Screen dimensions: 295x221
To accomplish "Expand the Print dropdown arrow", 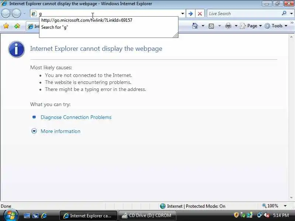I will click(236, 26).
